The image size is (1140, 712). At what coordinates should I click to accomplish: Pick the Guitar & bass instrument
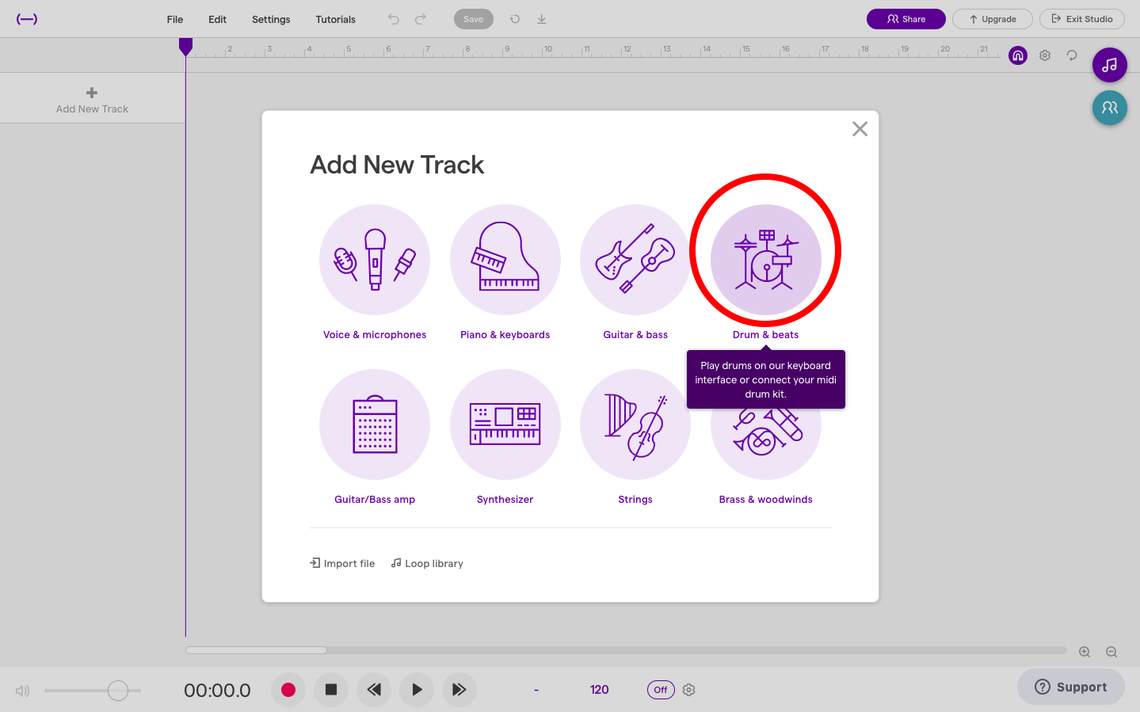[x=635, y=260]
